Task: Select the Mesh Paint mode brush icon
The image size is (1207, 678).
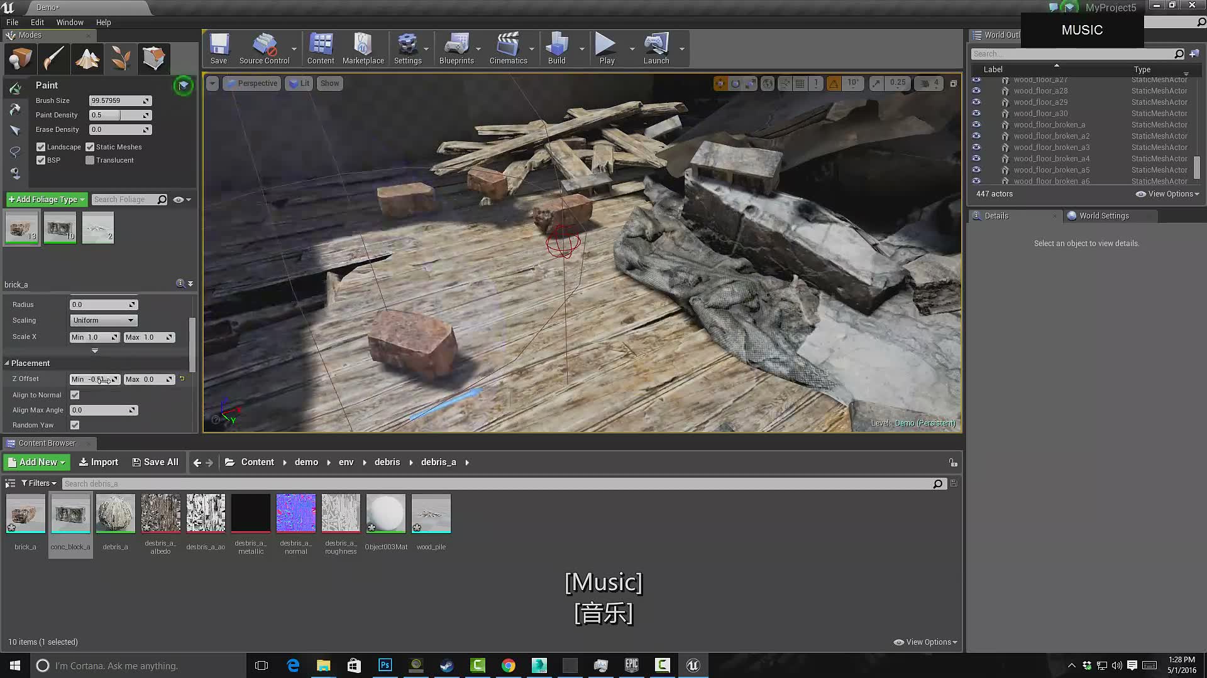Action: [x=54, y=59]
